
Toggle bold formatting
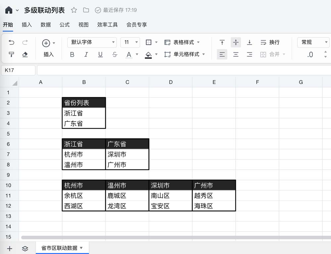[72, 54]
